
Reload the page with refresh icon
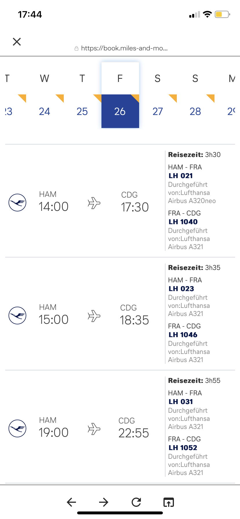click(x=136, y=502)
